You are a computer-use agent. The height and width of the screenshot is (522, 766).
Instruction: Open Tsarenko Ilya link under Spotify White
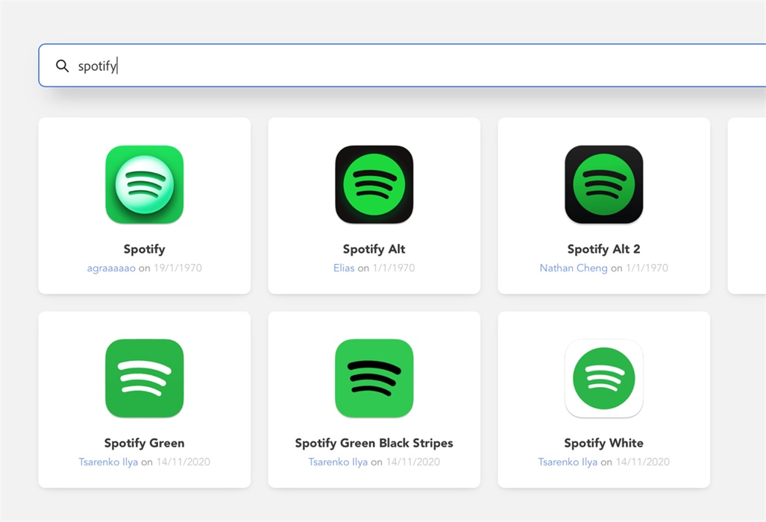click(x=568, y=462)
